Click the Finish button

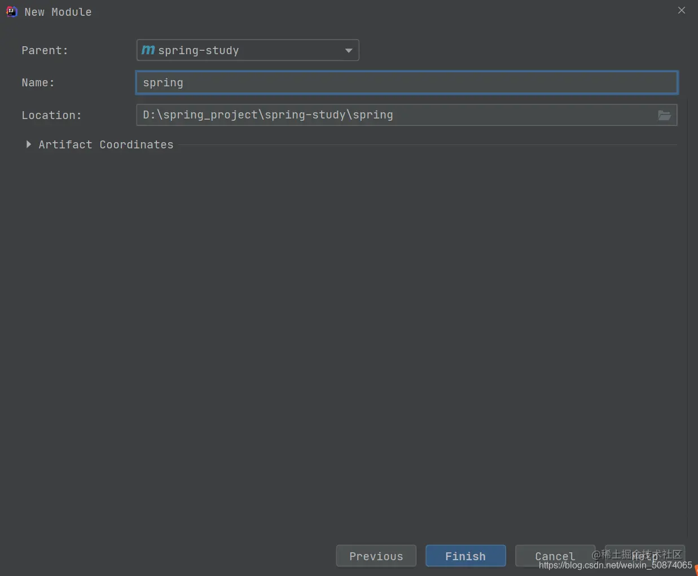[x=466, y=556]
